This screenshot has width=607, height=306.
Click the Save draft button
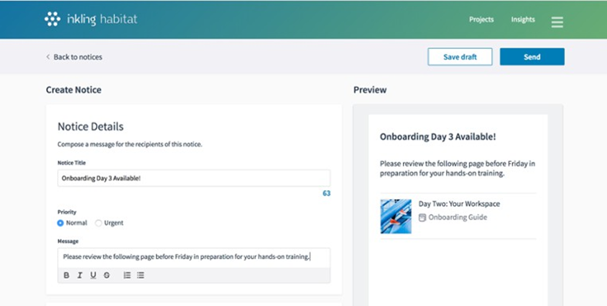pos(460,57)
